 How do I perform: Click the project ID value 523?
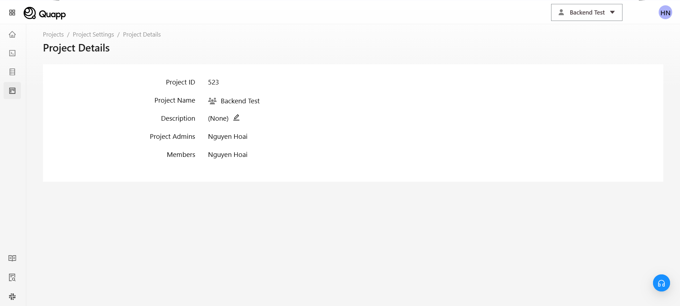[213, 82]
